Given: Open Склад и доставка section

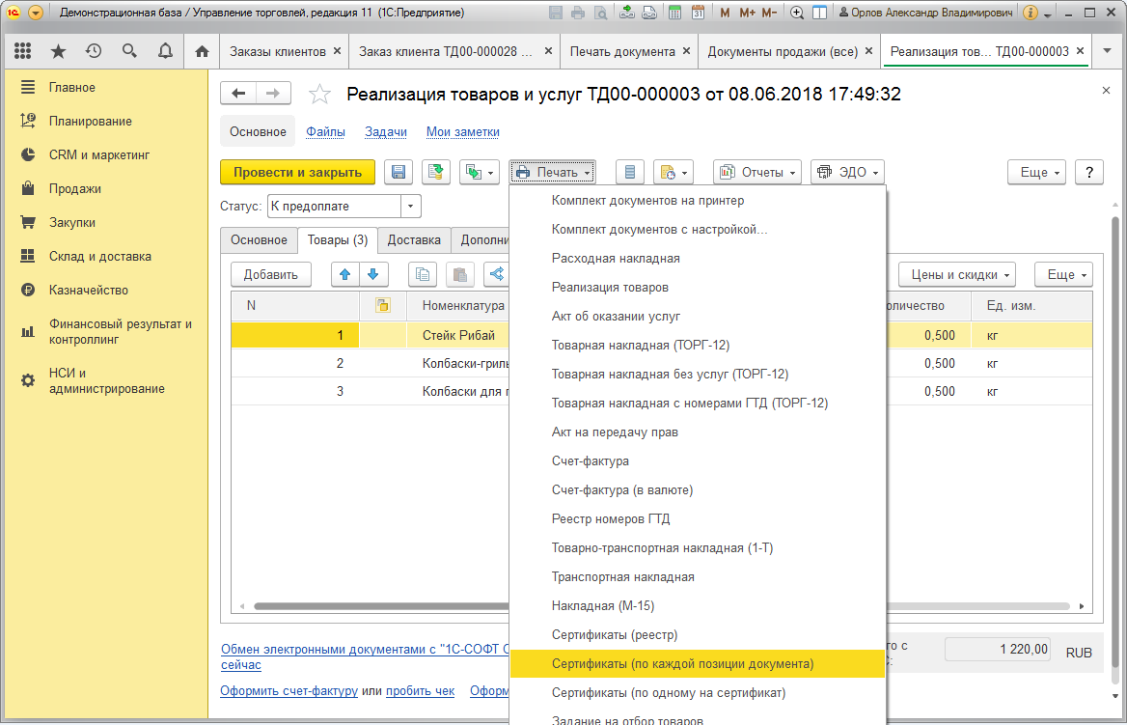Looking at the screenshot, I should coord(100,257).
